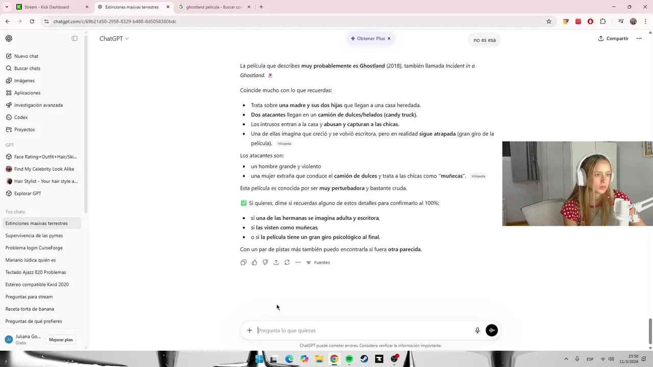Start voice mode with waveform button

click(x=491, y=330)
